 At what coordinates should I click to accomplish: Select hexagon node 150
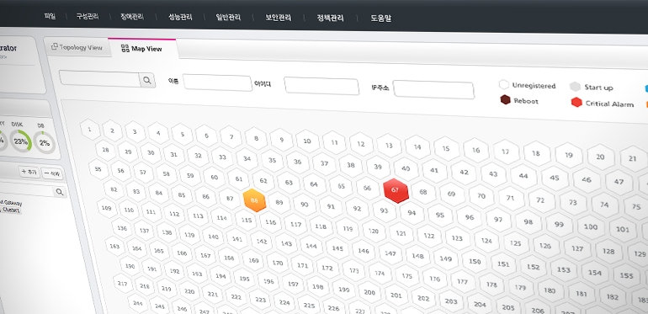475,261
